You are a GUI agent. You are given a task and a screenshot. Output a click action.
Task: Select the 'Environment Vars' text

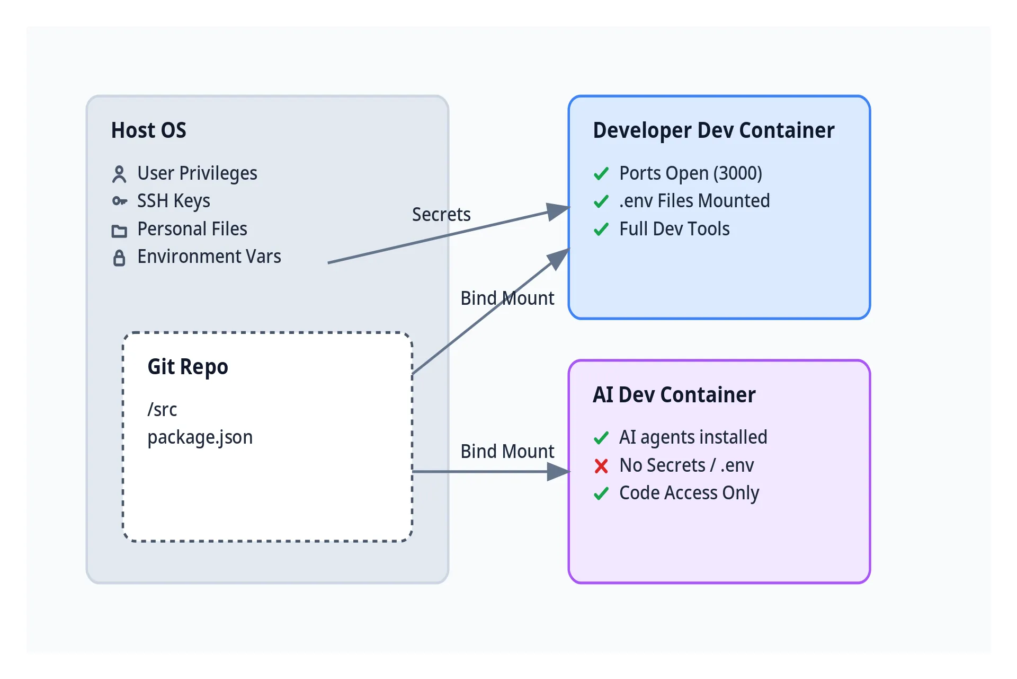[x=209, y=257]
